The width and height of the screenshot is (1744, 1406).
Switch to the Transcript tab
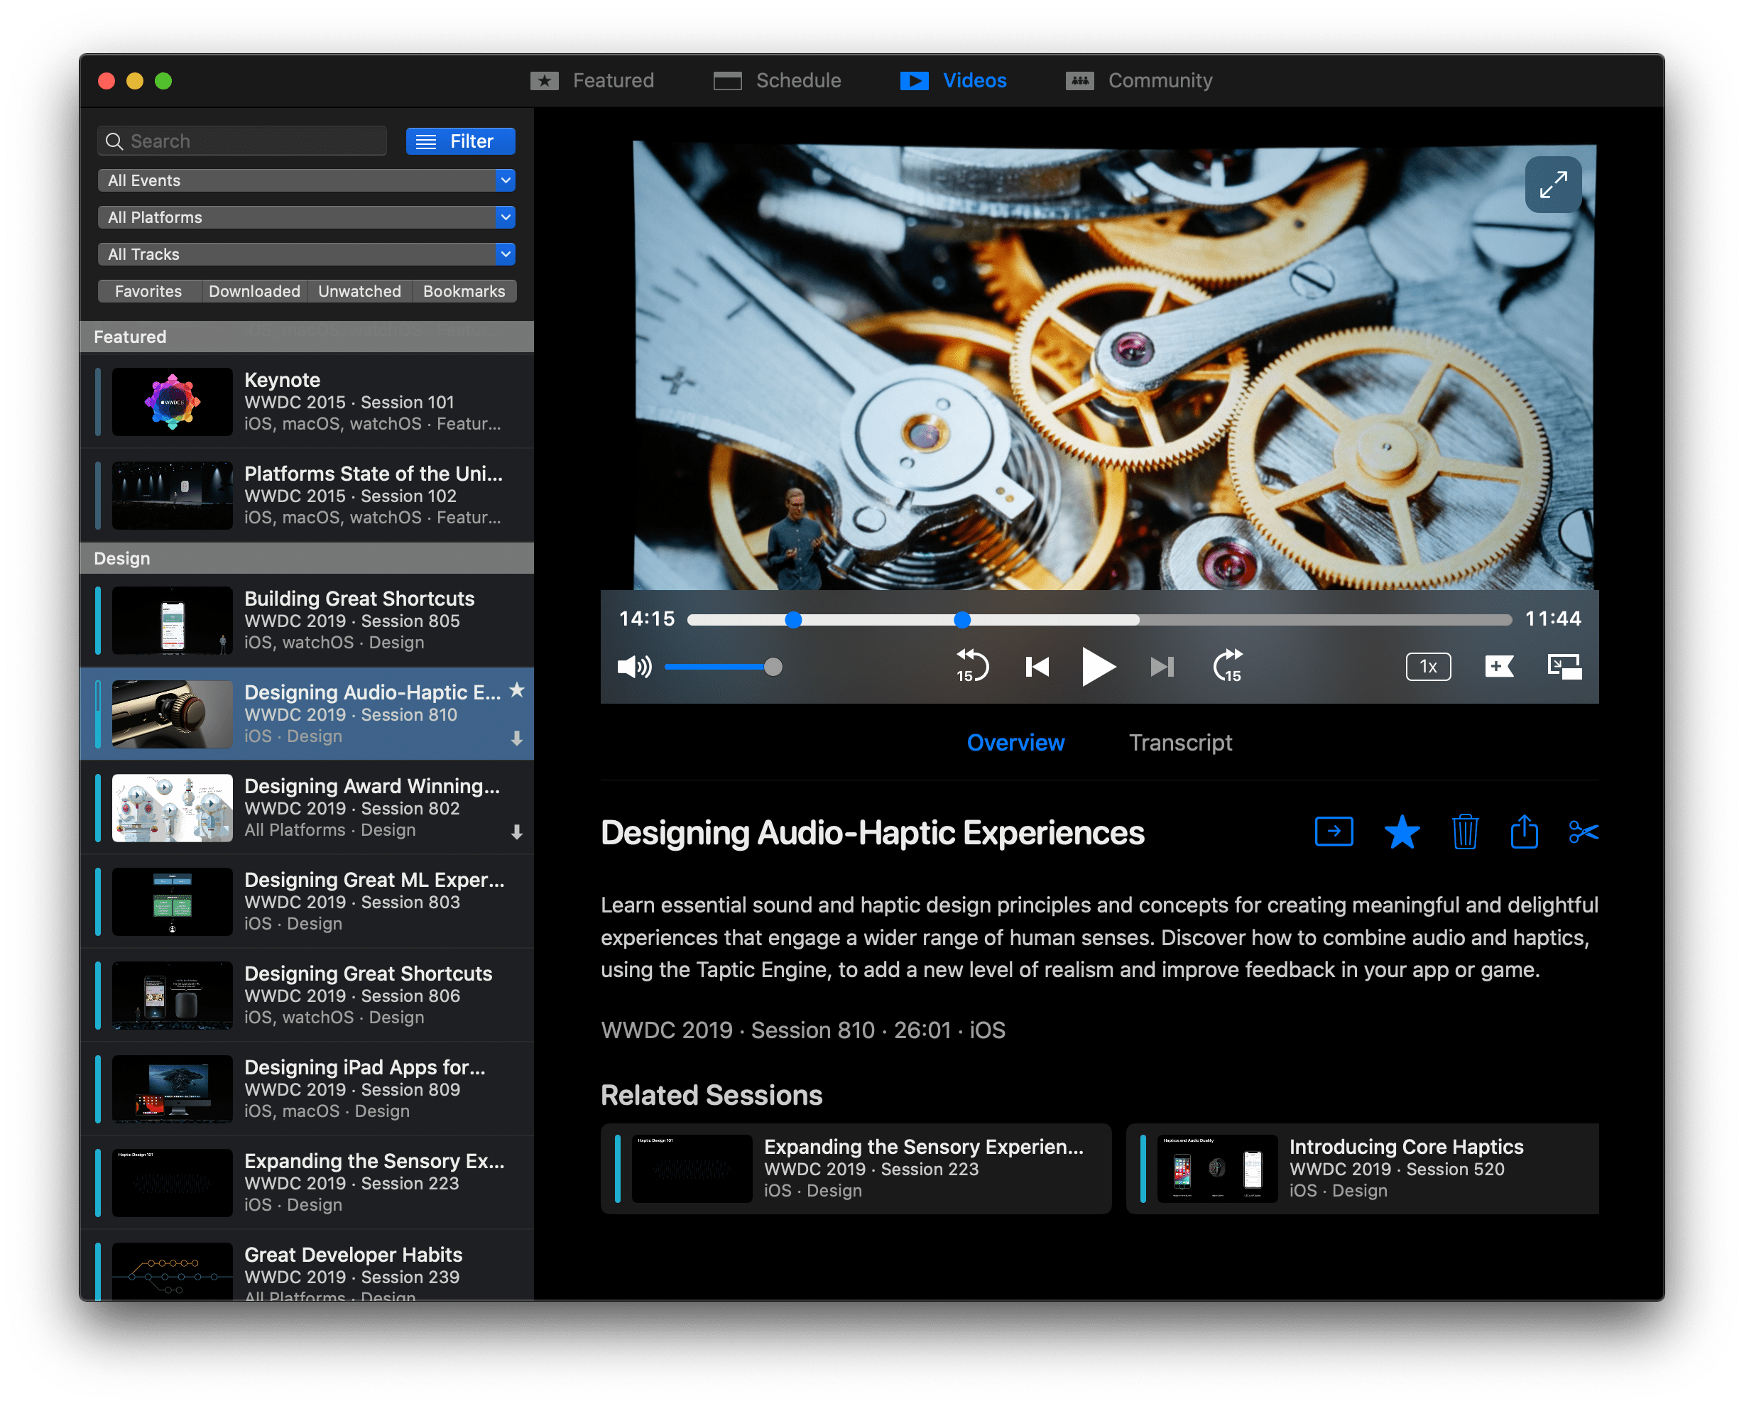tap(1179, 742)
